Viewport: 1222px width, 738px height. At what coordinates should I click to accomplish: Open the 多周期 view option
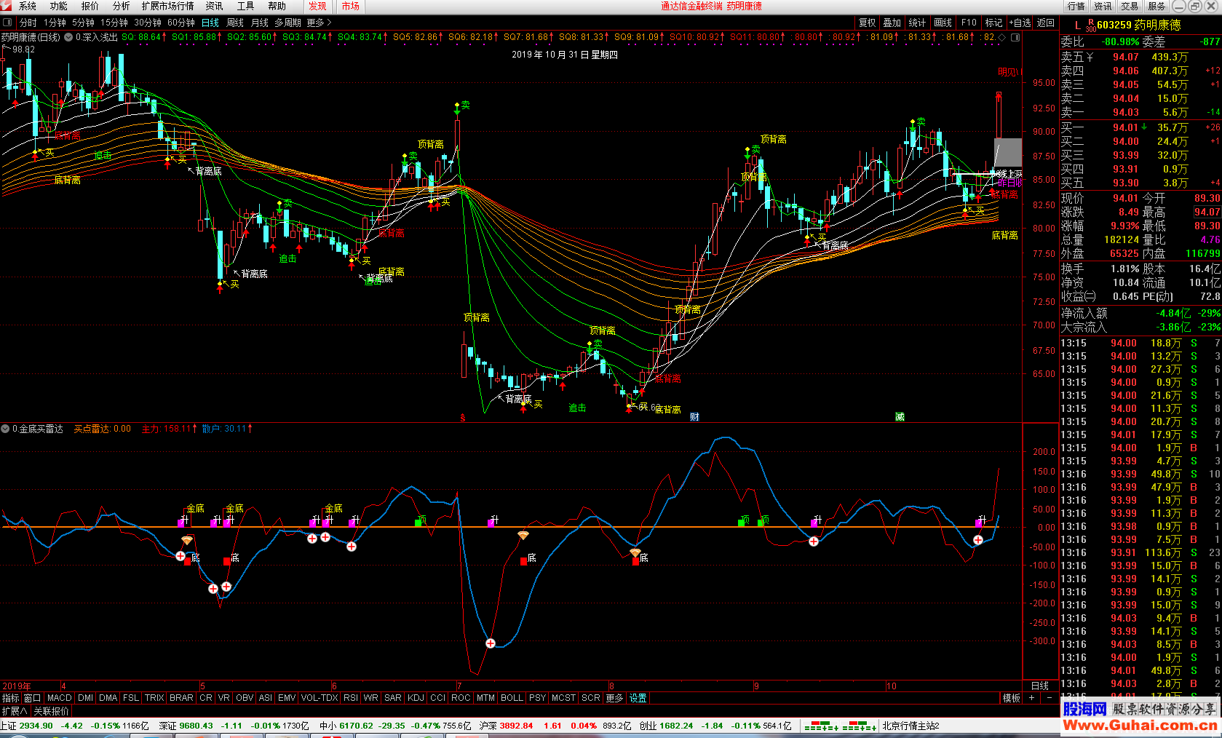tap(287, 23)
